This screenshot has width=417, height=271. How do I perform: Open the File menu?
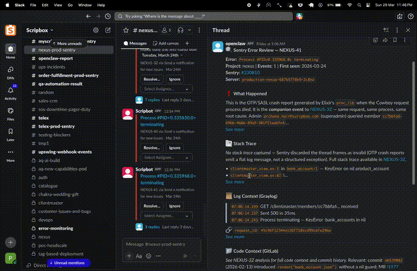[33, 5]
